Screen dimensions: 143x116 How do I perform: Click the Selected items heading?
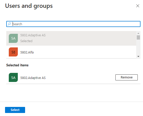pos(17,65)
